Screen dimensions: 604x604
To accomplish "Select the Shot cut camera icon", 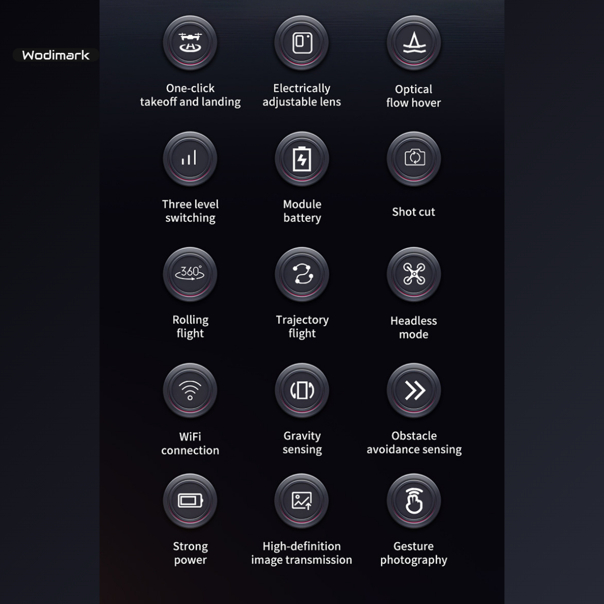I will [414, 159].
